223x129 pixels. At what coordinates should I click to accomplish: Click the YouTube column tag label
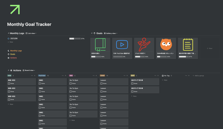(x=42, y=76)
